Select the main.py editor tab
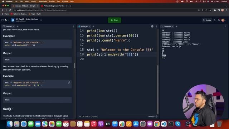 click(x=83, y=27)
